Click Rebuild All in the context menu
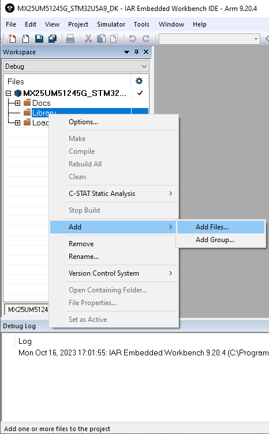This screenshot has width=269, height=434. (x=114, y=164)
